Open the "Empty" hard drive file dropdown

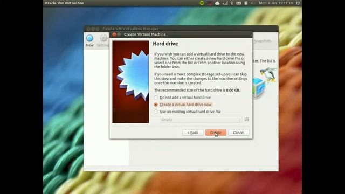click(201, 120)
